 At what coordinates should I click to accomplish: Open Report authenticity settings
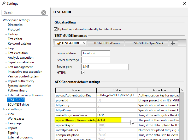click(x=21, y=81)
